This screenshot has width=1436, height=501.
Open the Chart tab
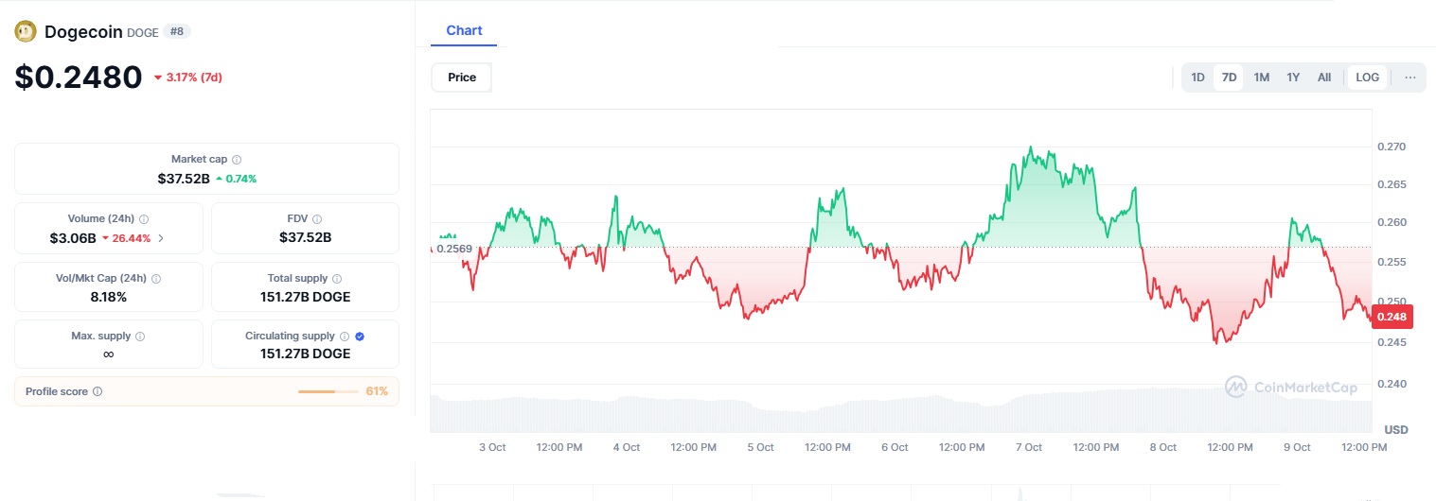464,30
